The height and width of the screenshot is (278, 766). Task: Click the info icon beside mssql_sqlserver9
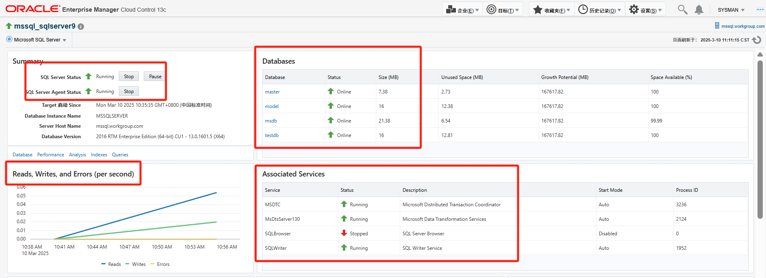click(81, 27)
